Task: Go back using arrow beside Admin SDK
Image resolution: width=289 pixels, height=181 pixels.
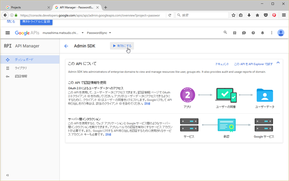Action: coord(66,46)
